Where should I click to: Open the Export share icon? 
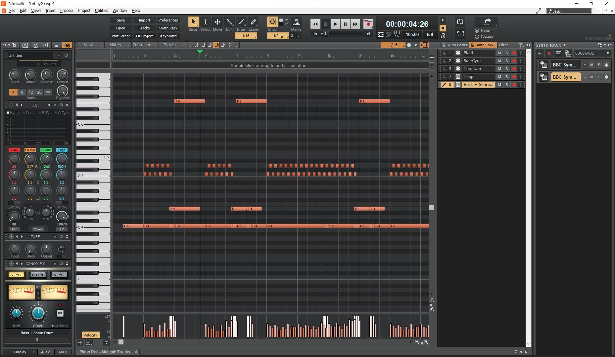pyautogui.click(x=487, y=22)
